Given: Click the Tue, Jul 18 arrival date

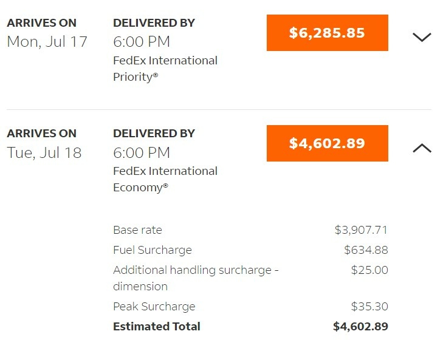Looking at the screenshot, I should (x=44, y=152).
